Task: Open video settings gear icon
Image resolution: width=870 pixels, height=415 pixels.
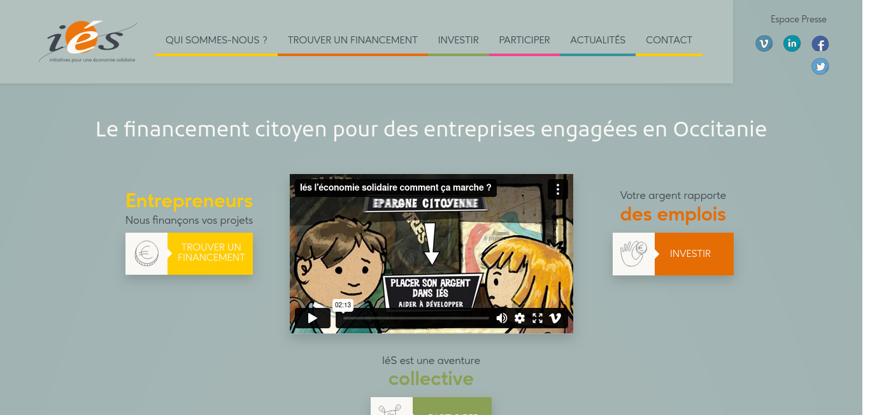Action: pos(520,318)
